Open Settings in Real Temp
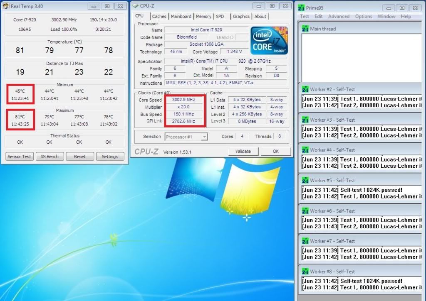Viewport: 426px width, 301px height. point(110,157)
